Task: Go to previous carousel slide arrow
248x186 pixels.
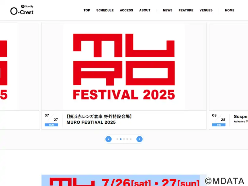Action: pos(108,139)
